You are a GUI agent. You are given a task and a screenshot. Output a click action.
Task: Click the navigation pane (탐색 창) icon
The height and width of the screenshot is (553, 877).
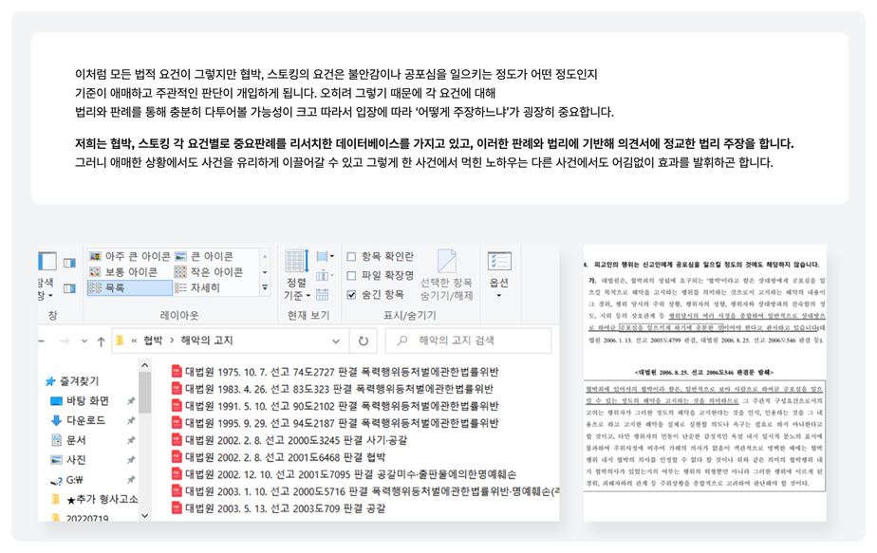pos(47,261)
